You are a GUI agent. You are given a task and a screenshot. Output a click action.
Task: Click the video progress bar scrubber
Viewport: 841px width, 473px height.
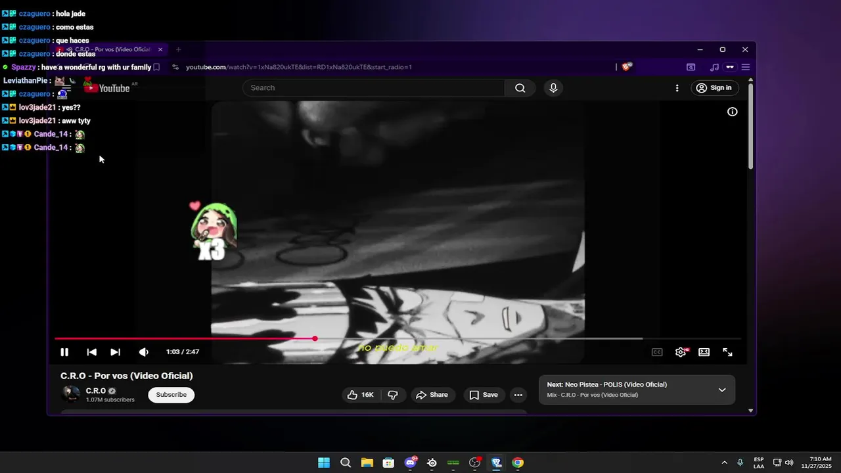pyautogui.click(x=315, y=338)
